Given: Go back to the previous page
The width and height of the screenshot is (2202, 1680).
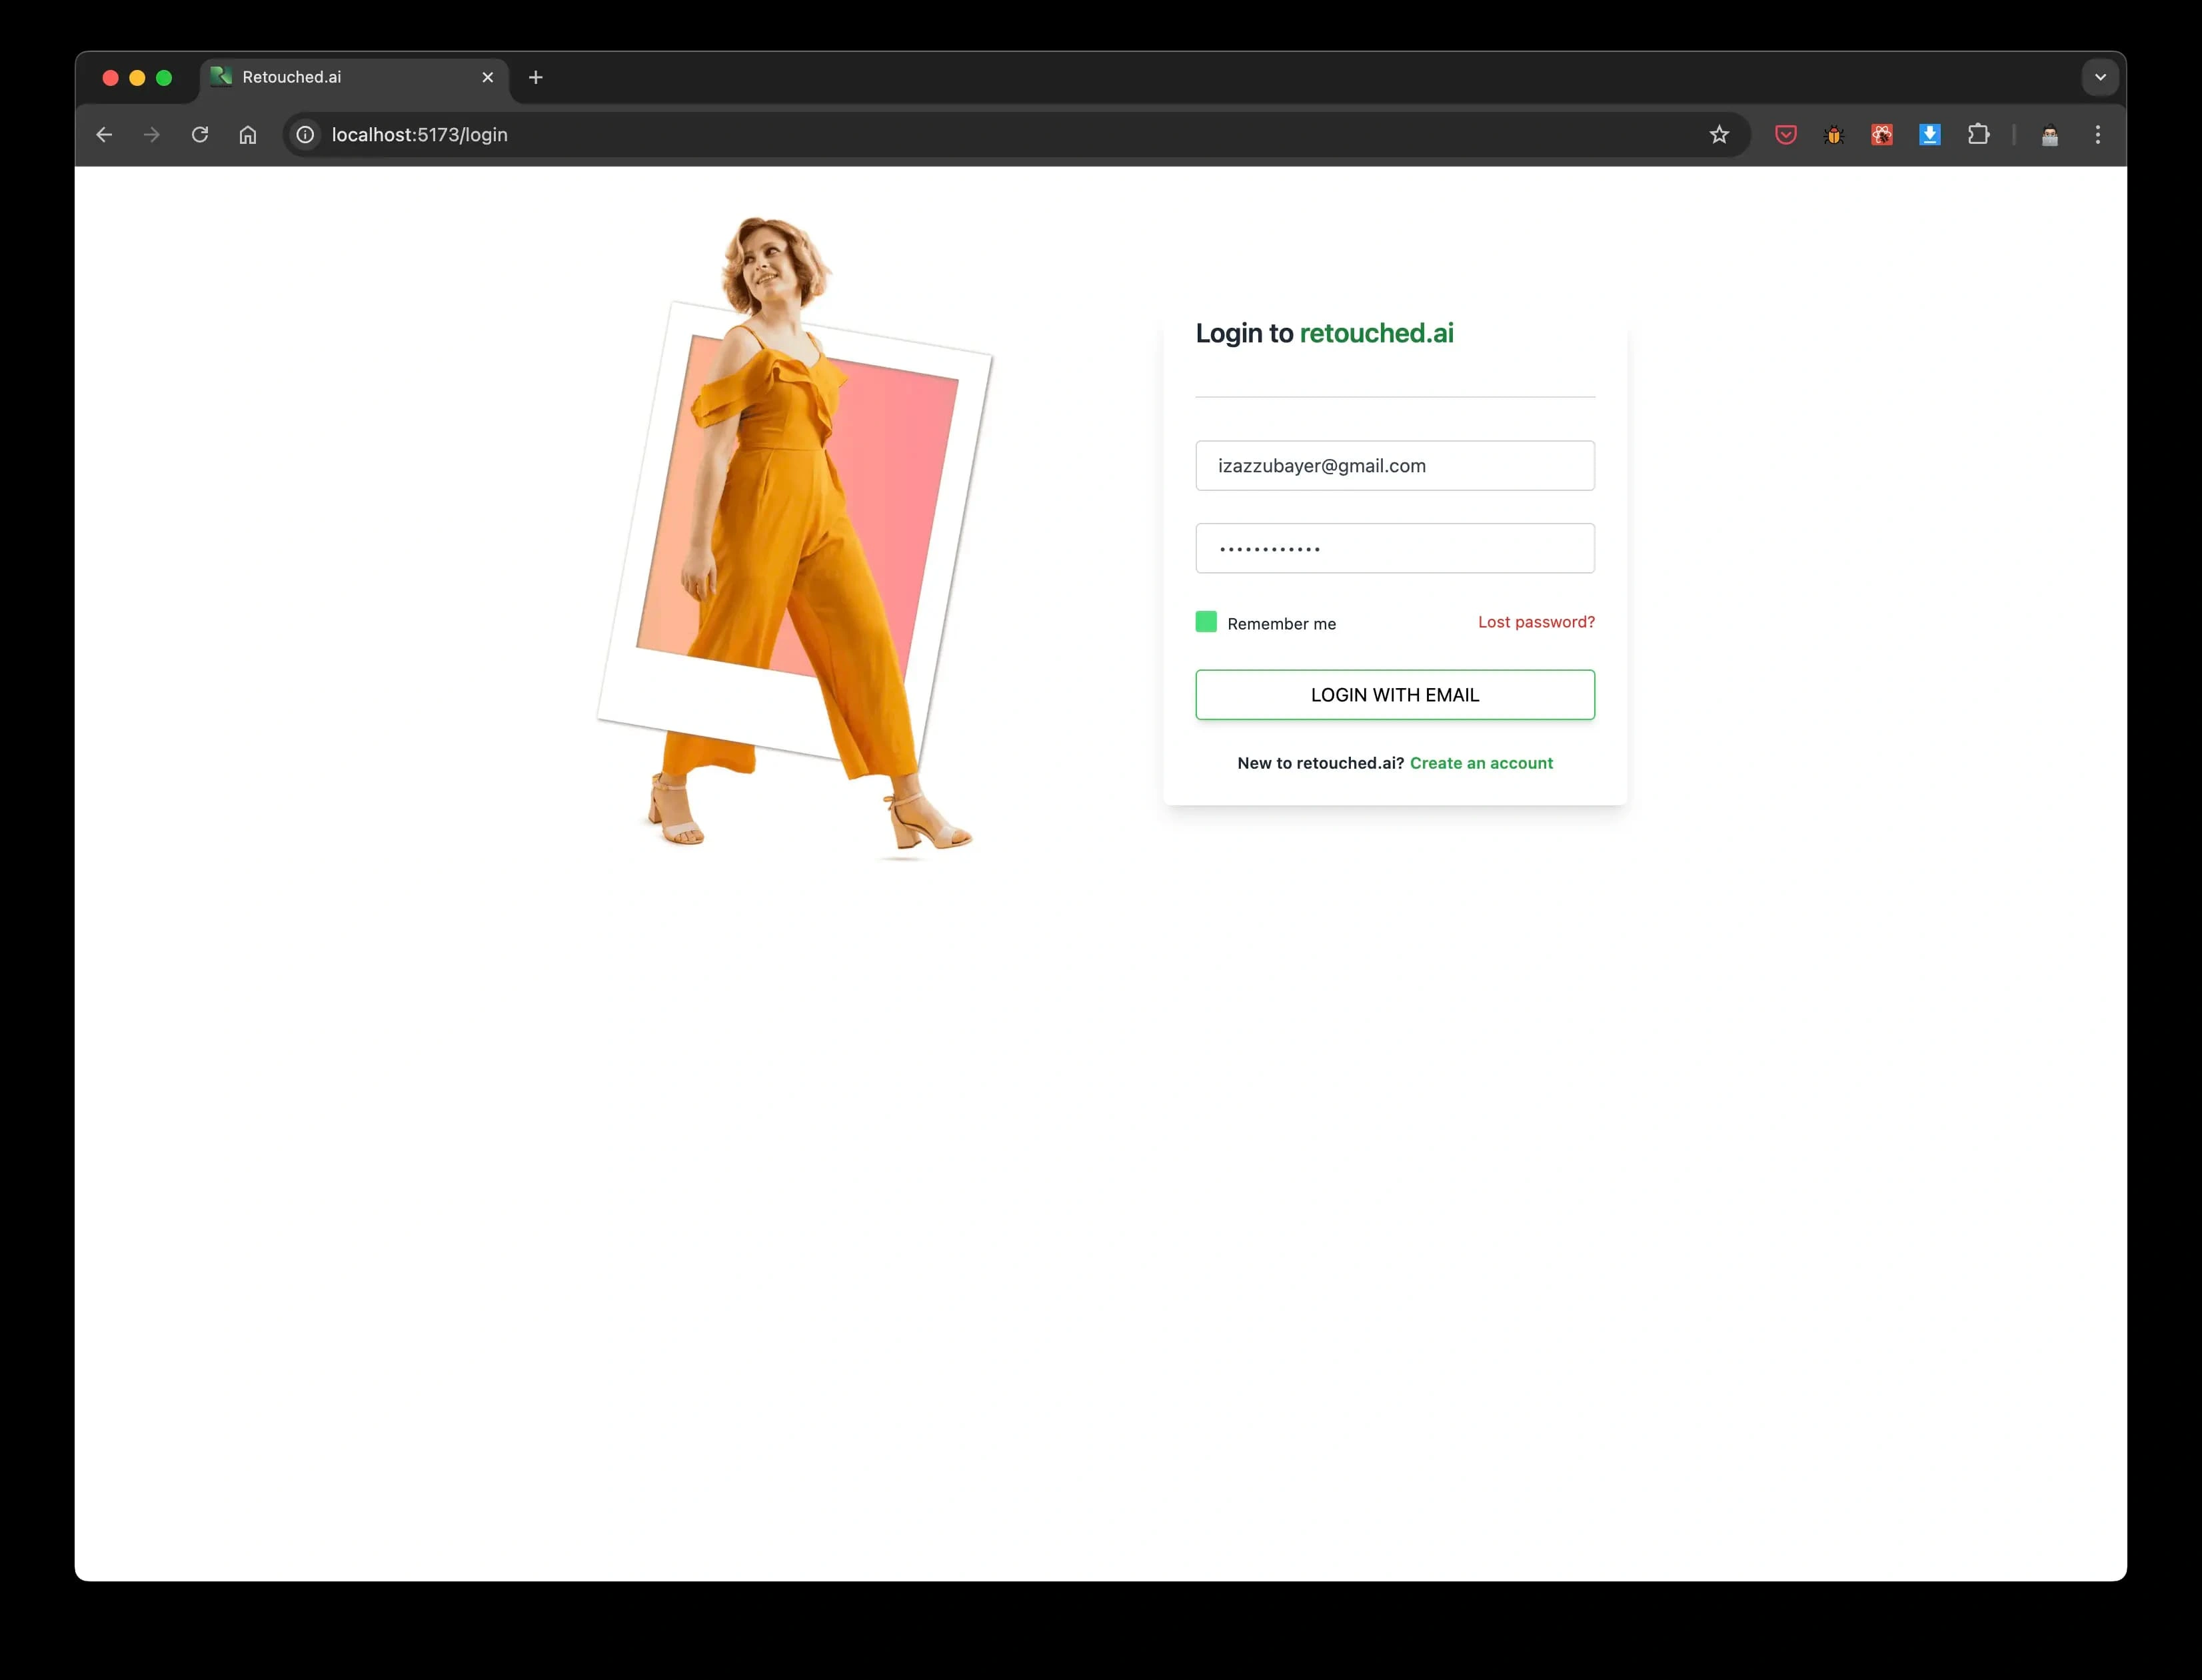Looking at the screenshot, I should pos(104,135).
